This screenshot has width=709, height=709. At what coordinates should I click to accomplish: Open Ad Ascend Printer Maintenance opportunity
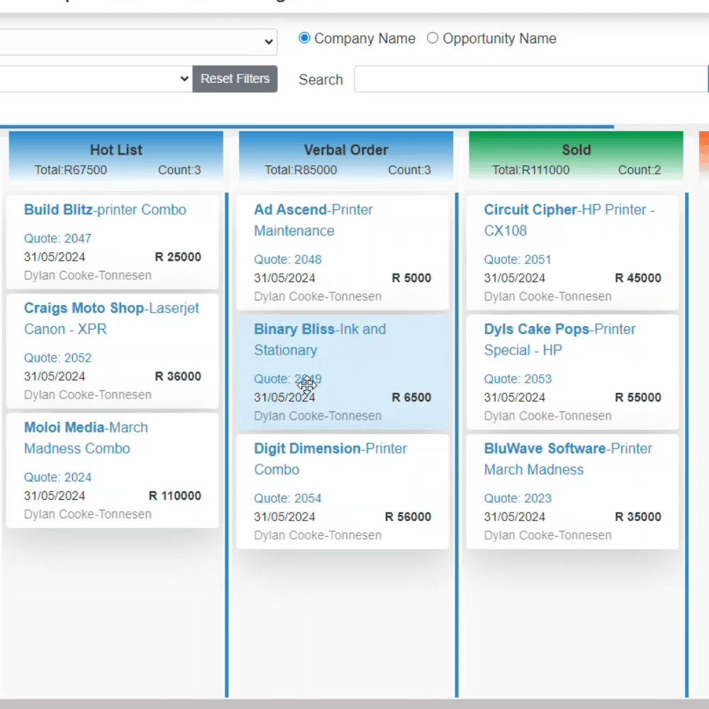313,220
